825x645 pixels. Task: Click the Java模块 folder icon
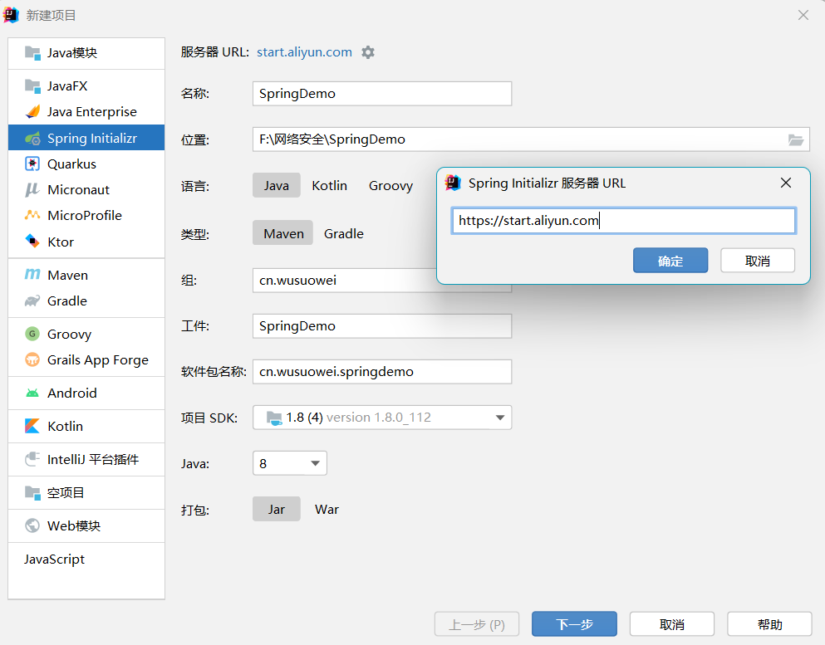point(32,52)
